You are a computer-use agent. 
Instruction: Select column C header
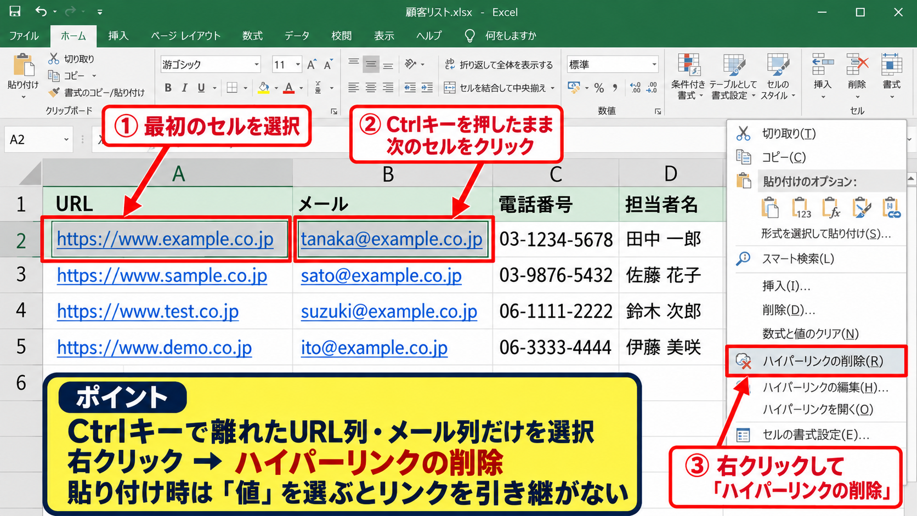(x=556, y=174)
